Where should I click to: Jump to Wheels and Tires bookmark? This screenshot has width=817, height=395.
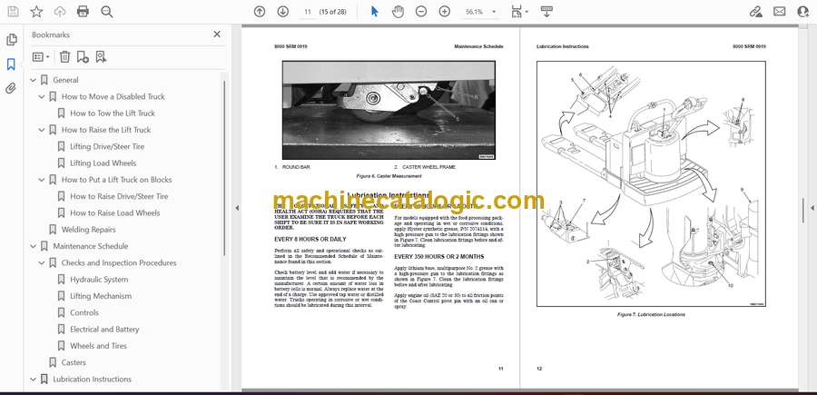[98, 346]
